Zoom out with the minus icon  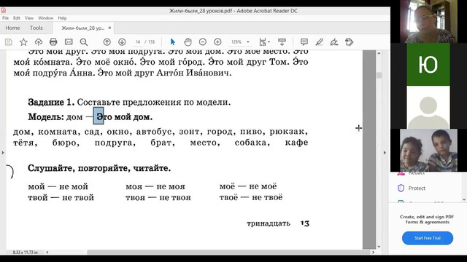click(x=203, y=42)
